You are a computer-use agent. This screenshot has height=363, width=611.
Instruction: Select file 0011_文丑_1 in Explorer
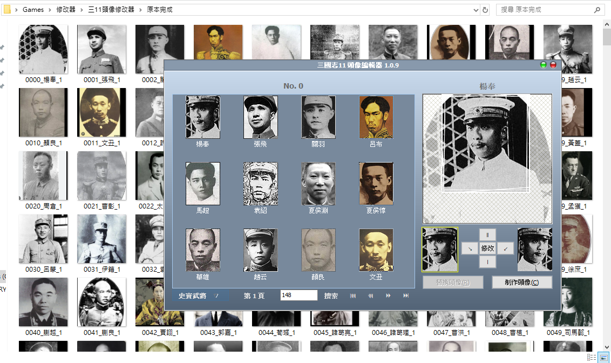point(101,117)
